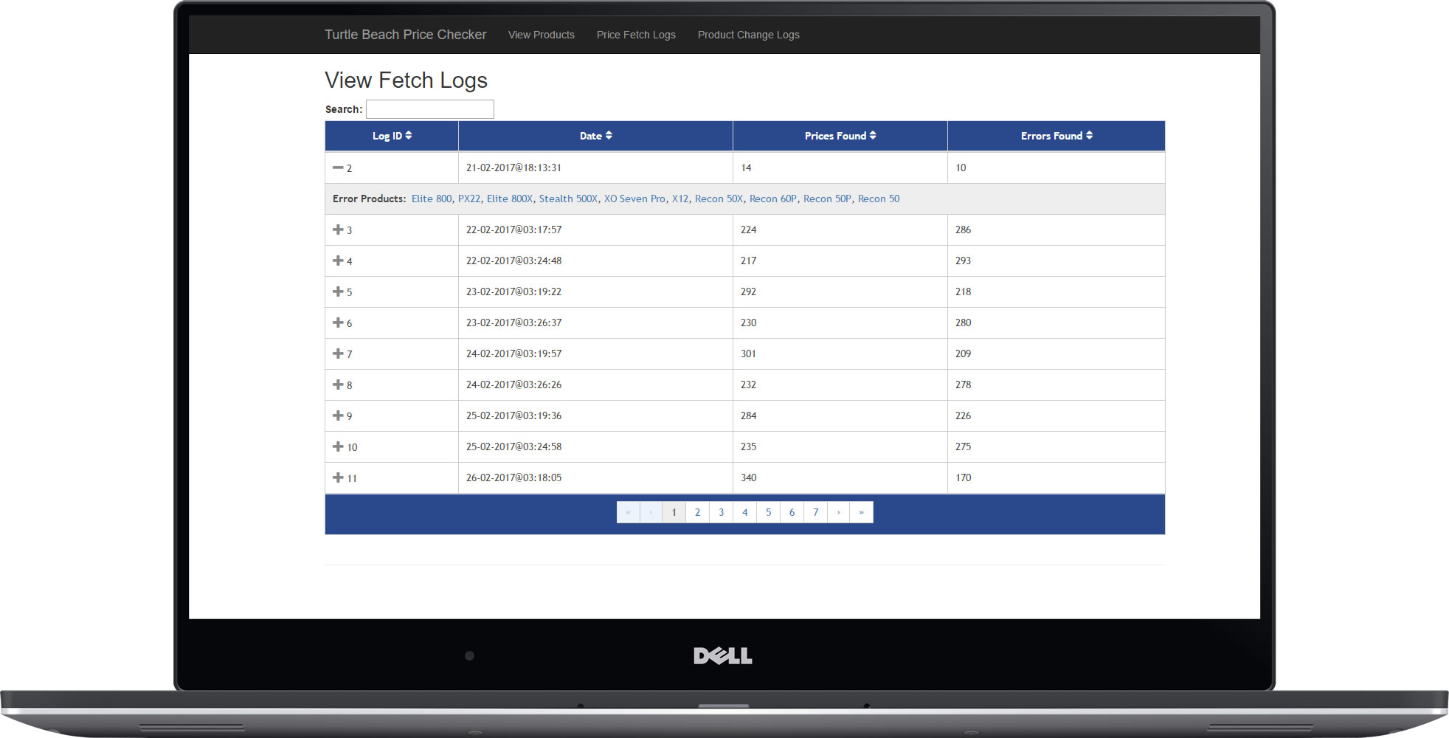The image size is (1449, 738).
Task: Click errors found value 226
Action: point(963,415)
